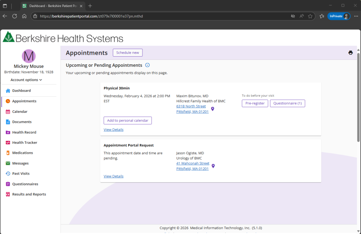Expand Account options dropdown
This screenshot has width=361, height=234.
coord(26,80)
